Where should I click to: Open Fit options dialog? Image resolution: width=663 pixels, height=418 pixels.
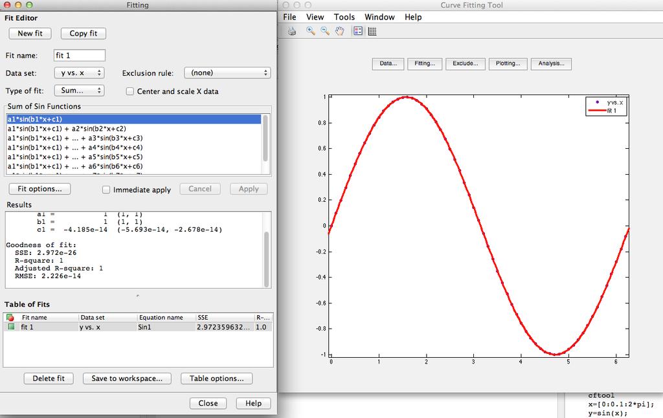tap(39, 189)
